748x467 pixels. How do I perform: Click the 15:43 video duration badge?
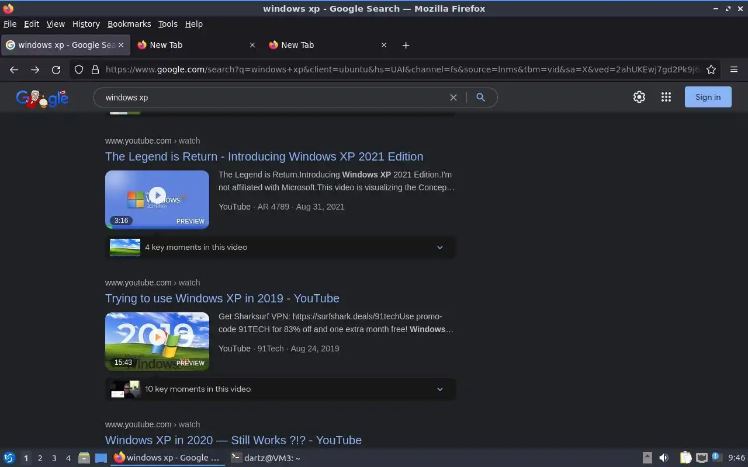(x=123, y=363)
